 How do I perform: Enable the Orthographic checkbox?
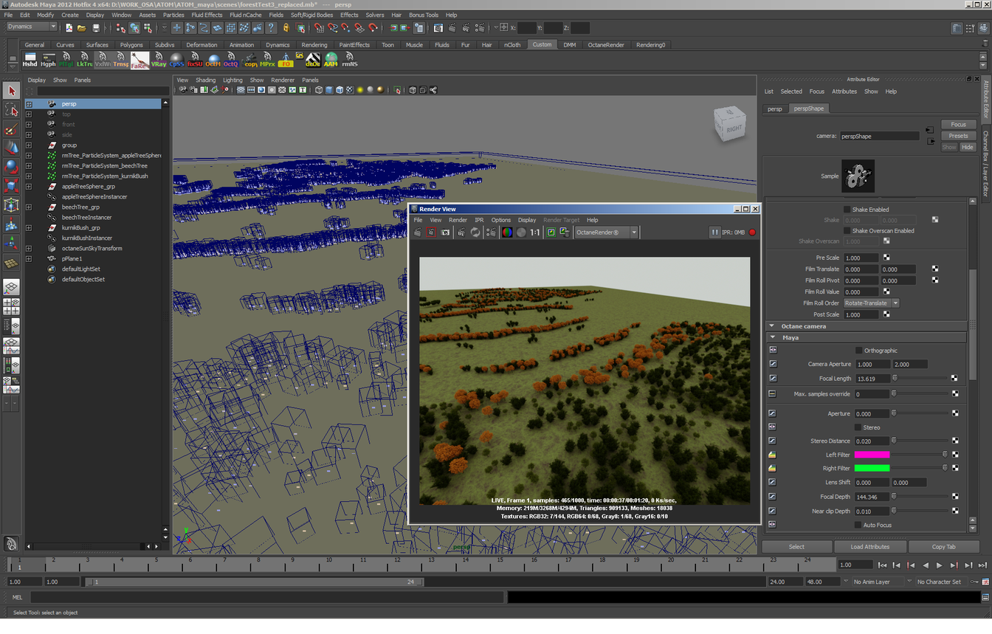pyautogui.click(x=858, y=351)
